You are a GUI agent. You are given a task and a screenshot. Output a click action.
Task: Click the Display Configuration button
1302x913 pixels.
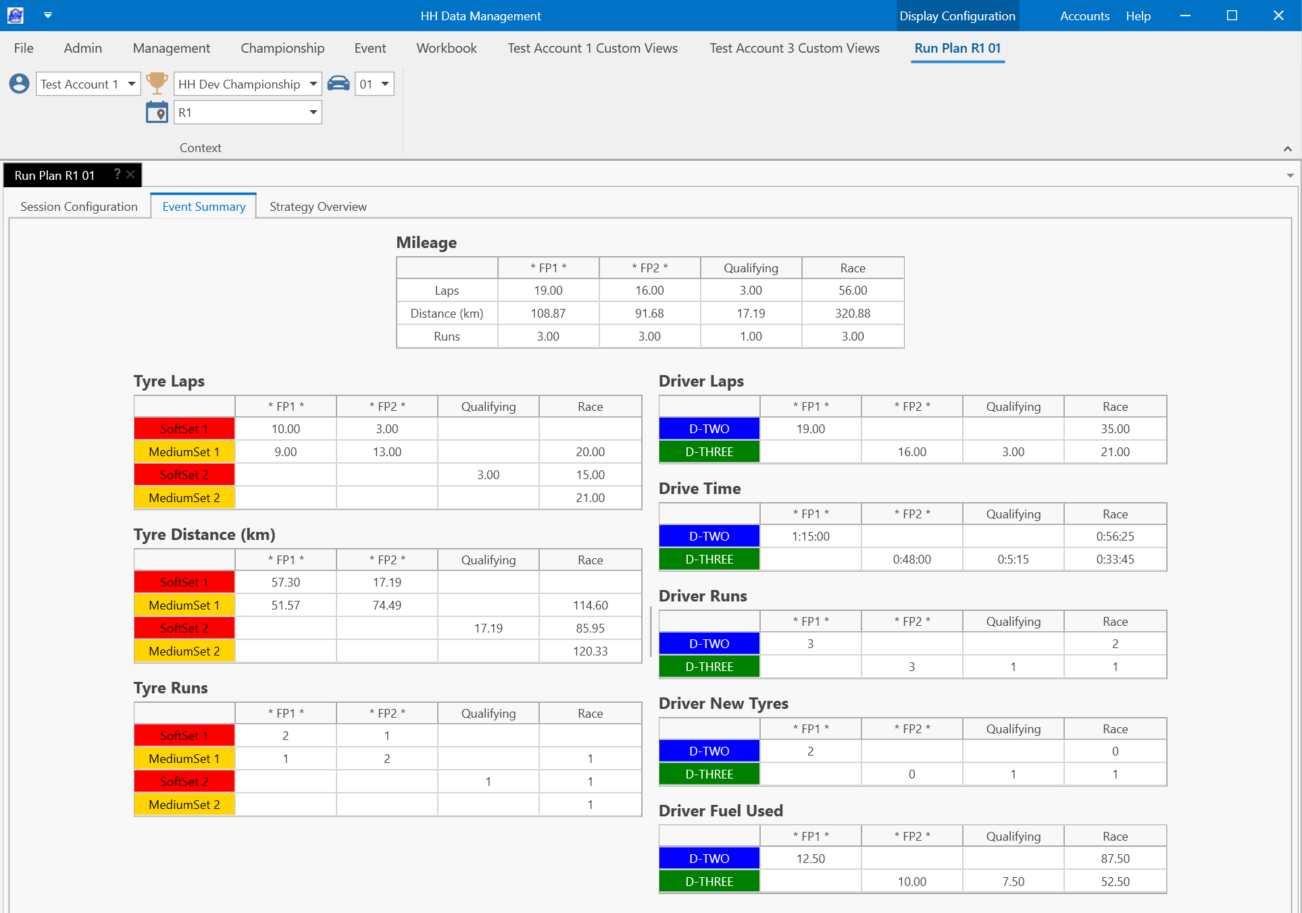[x=957, y=16]
